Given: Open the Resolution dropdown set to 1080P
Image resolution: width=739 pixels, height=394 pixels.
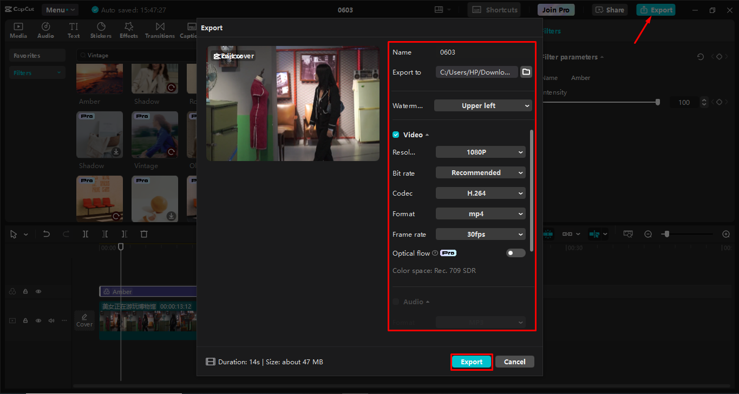Looking at the screenshot, I should click(x=480, y=152).
